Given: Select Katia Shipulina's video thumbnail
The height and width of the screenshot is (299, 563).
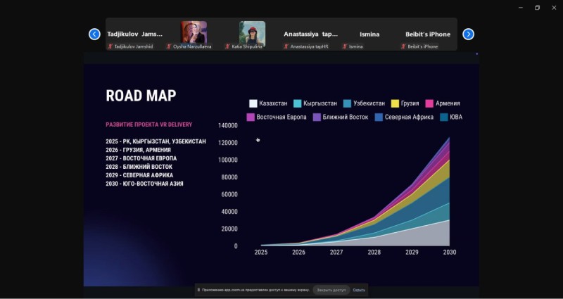Looking at the screenshot, I should click(252, 32).
